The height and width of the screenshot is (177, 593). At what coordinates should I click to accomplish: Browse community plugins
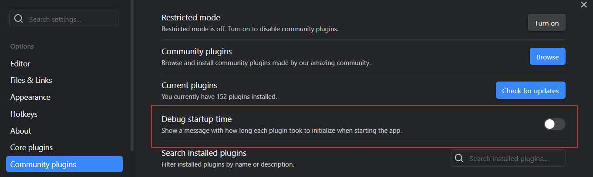pyautogui.click(x=547, y=57)
